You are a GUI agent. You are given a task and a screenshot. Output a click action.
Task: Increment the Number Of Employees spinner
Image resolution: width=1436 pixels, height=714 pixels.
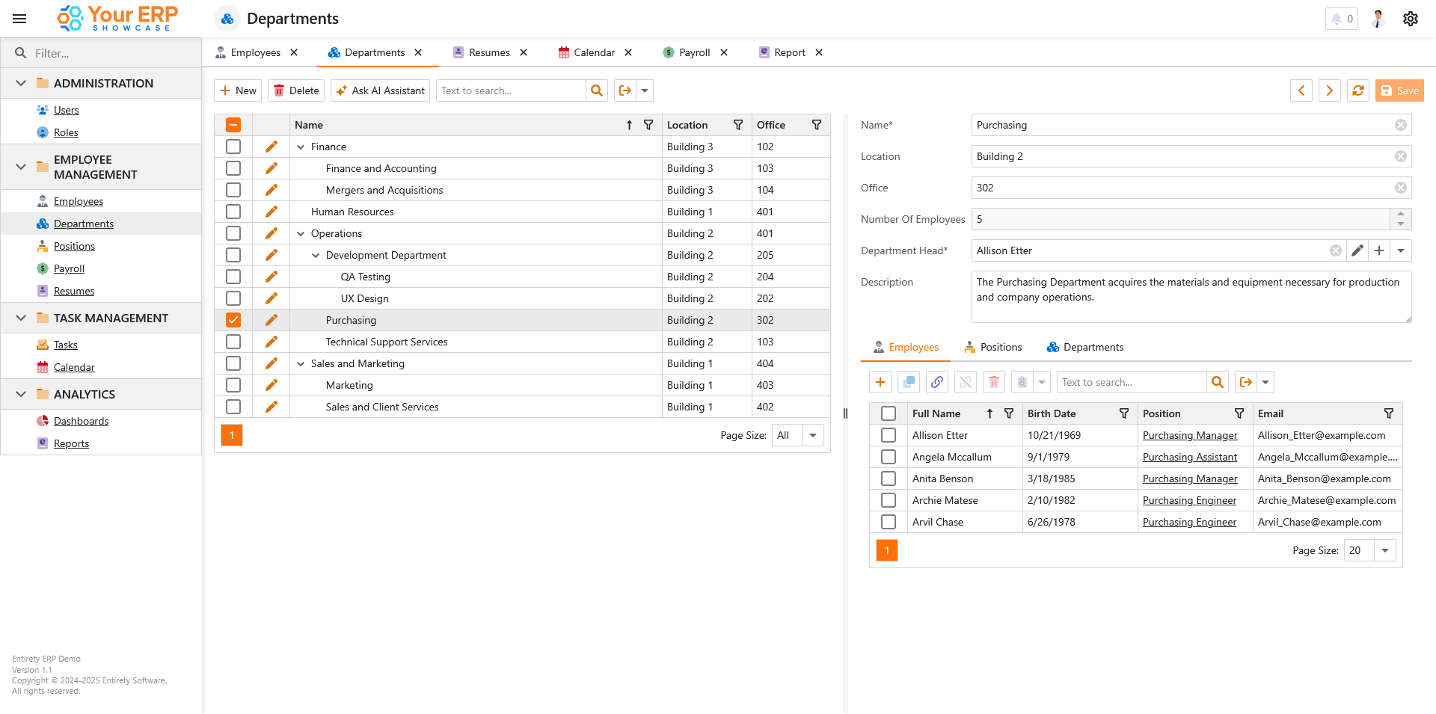pos(1401,214)
